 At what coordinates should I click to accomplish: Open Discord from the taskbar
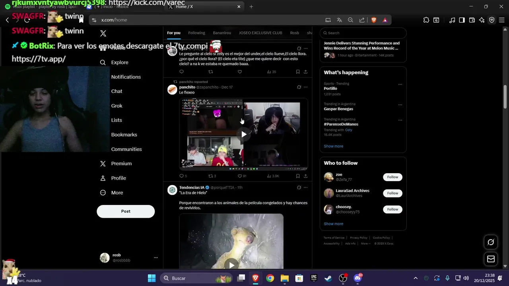pyautogui.click(x=357, y=278)
